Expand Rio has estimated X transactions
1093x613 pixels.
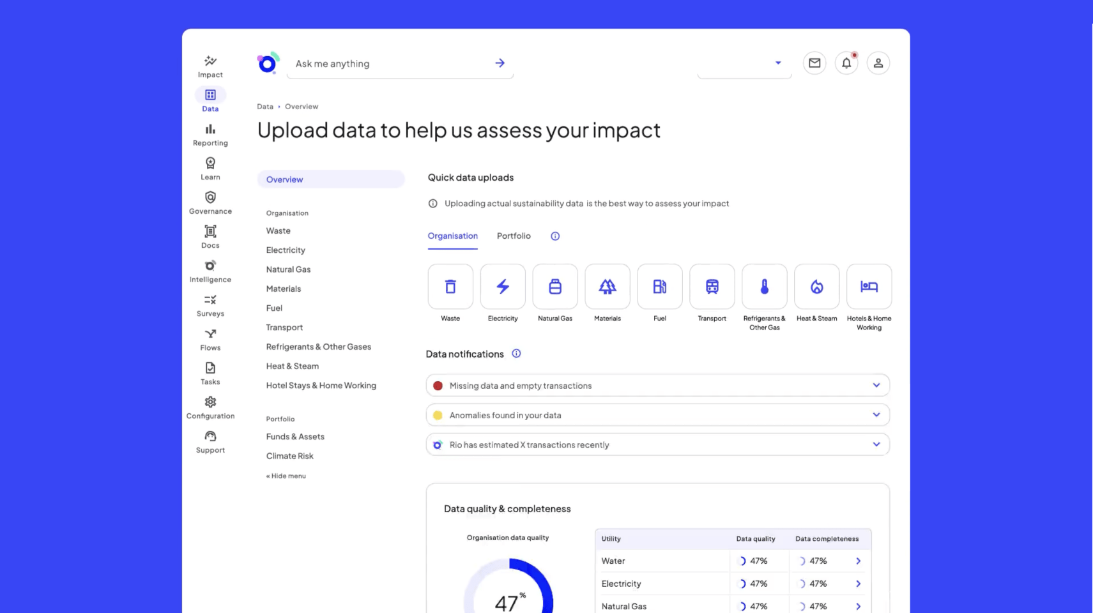pos(658,444)
